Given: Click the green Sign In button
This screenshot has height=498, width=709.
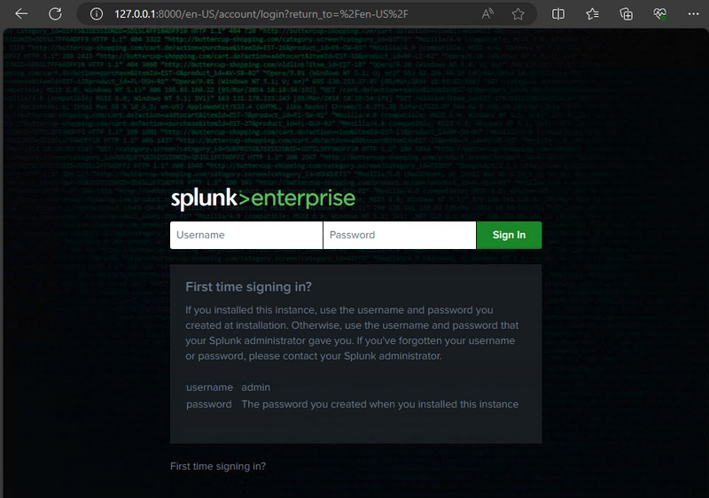Looking at the screenshot, I should pos(509,235).
